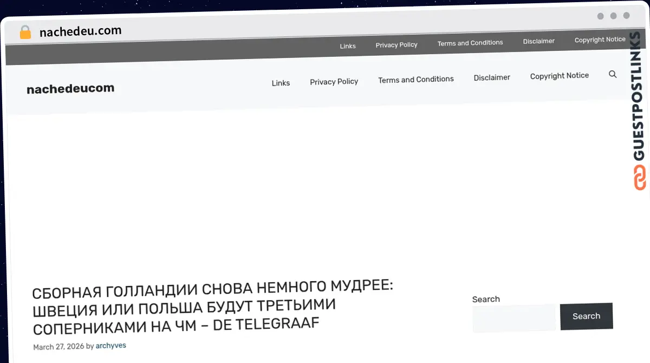Select Links in the main navigation menu
Image resolution: width=650 pixels, height=363 pixels.
coord(281,83)
